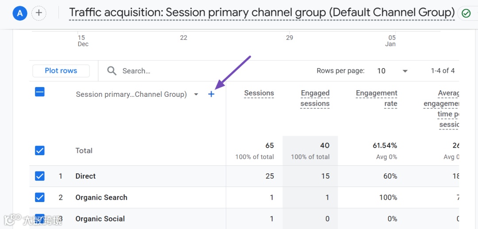The image size is (478, 229).
Task: Uncheck the Total row checkbox
Action: point(40,151)
